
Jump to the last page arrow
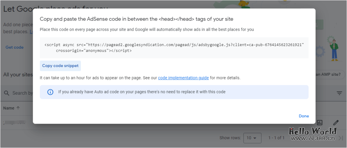(x=341, y=138)
